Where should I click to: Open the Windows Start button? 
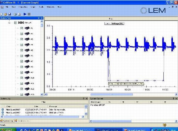[8, 130]
